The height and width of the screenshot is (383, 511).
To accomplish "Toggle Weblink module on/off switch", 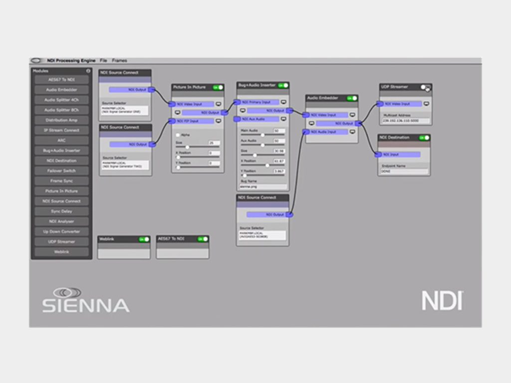I will point(144,239).
